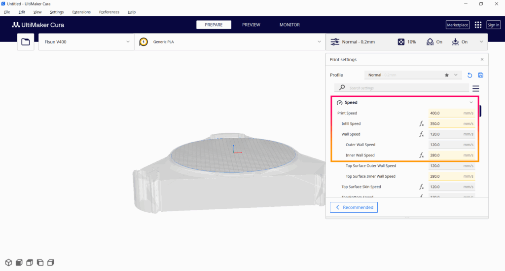The height and width of the screenshot is (271, 505).
Task: Close the Print settings panel
Action: click(x=482, y=60)
